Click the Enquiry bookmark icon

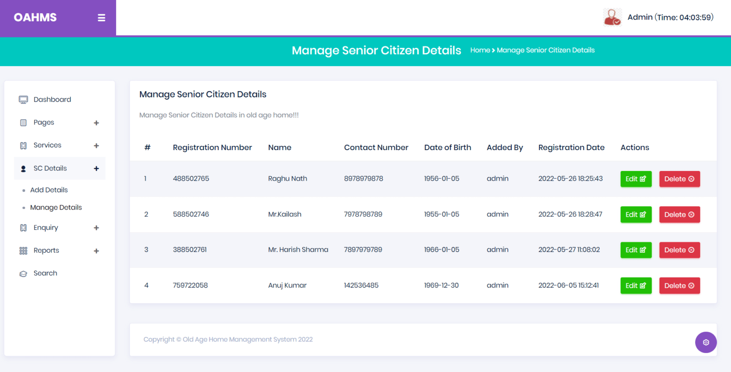(23, 228)
